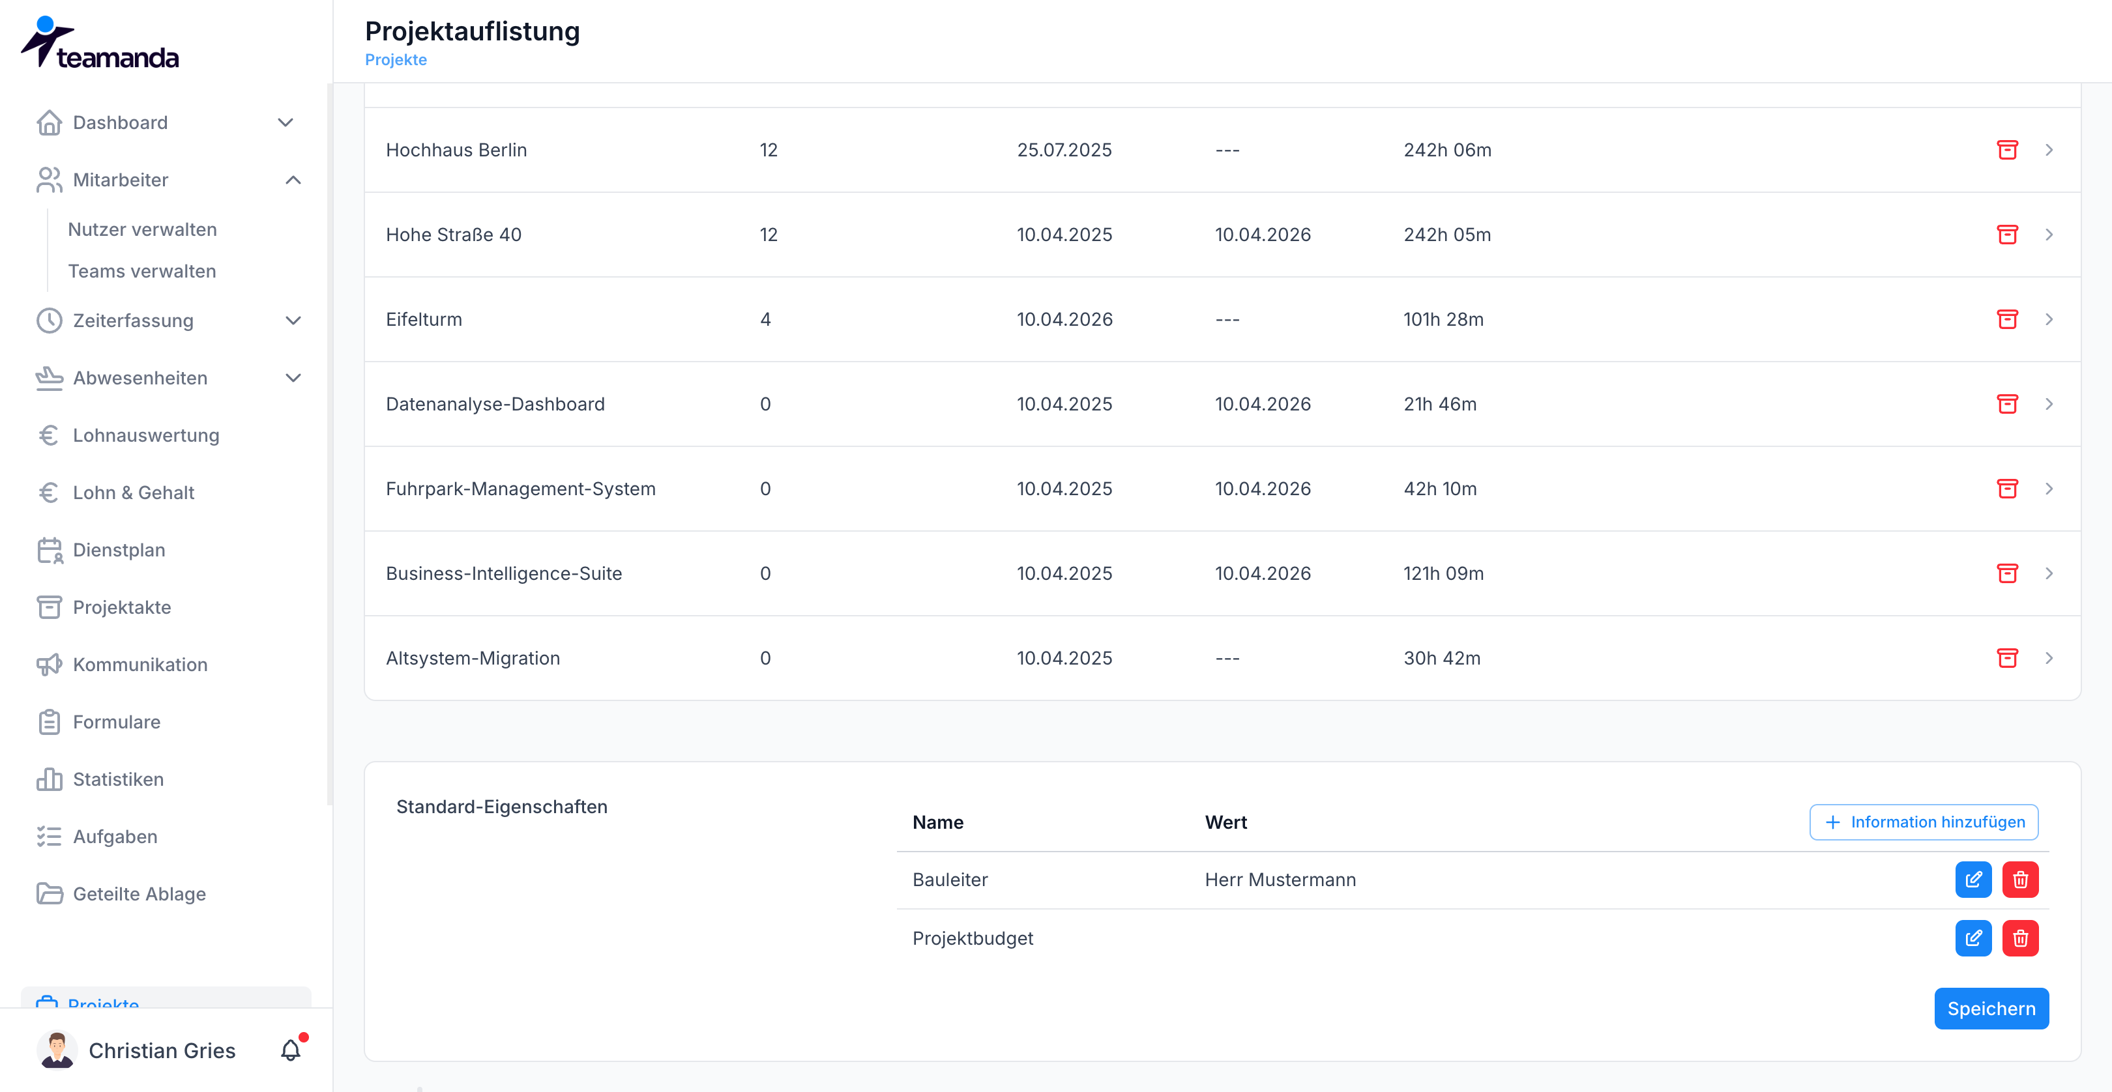
Task: Archive the Eifelturm project
Action: click(x=2007, y=319)
